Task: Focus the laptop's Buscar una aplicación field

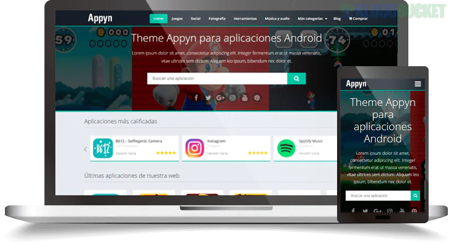Action: 217,78
